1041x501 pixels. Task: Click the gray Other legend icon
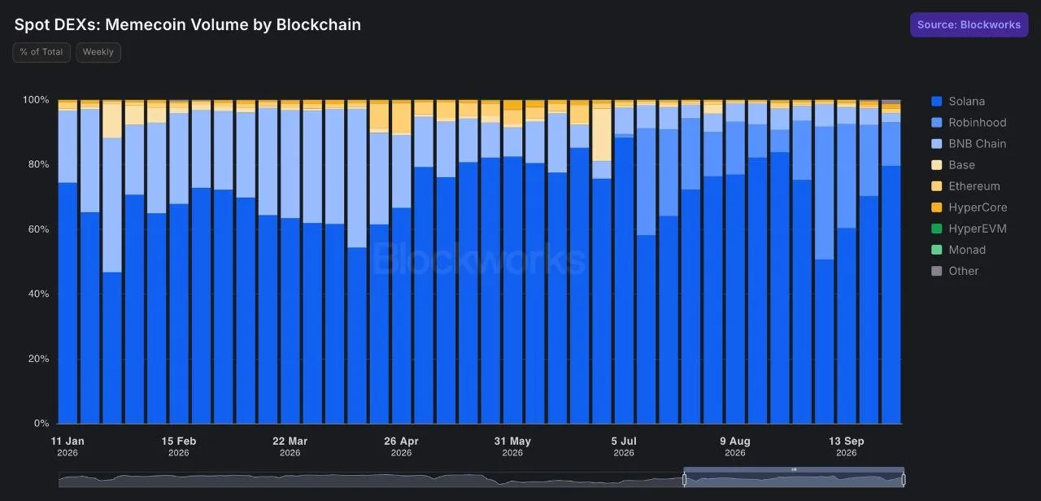936,271
